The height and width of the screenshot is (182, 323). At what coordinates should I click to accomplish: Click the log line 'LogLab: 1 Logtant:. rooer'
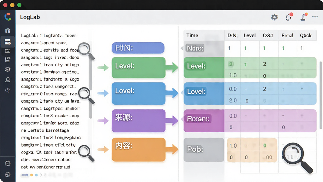click(x=49, y=35)
